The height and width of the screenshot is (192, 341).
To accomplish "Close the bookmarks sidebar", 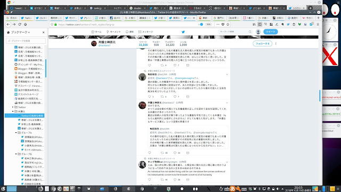I will 43,32.
